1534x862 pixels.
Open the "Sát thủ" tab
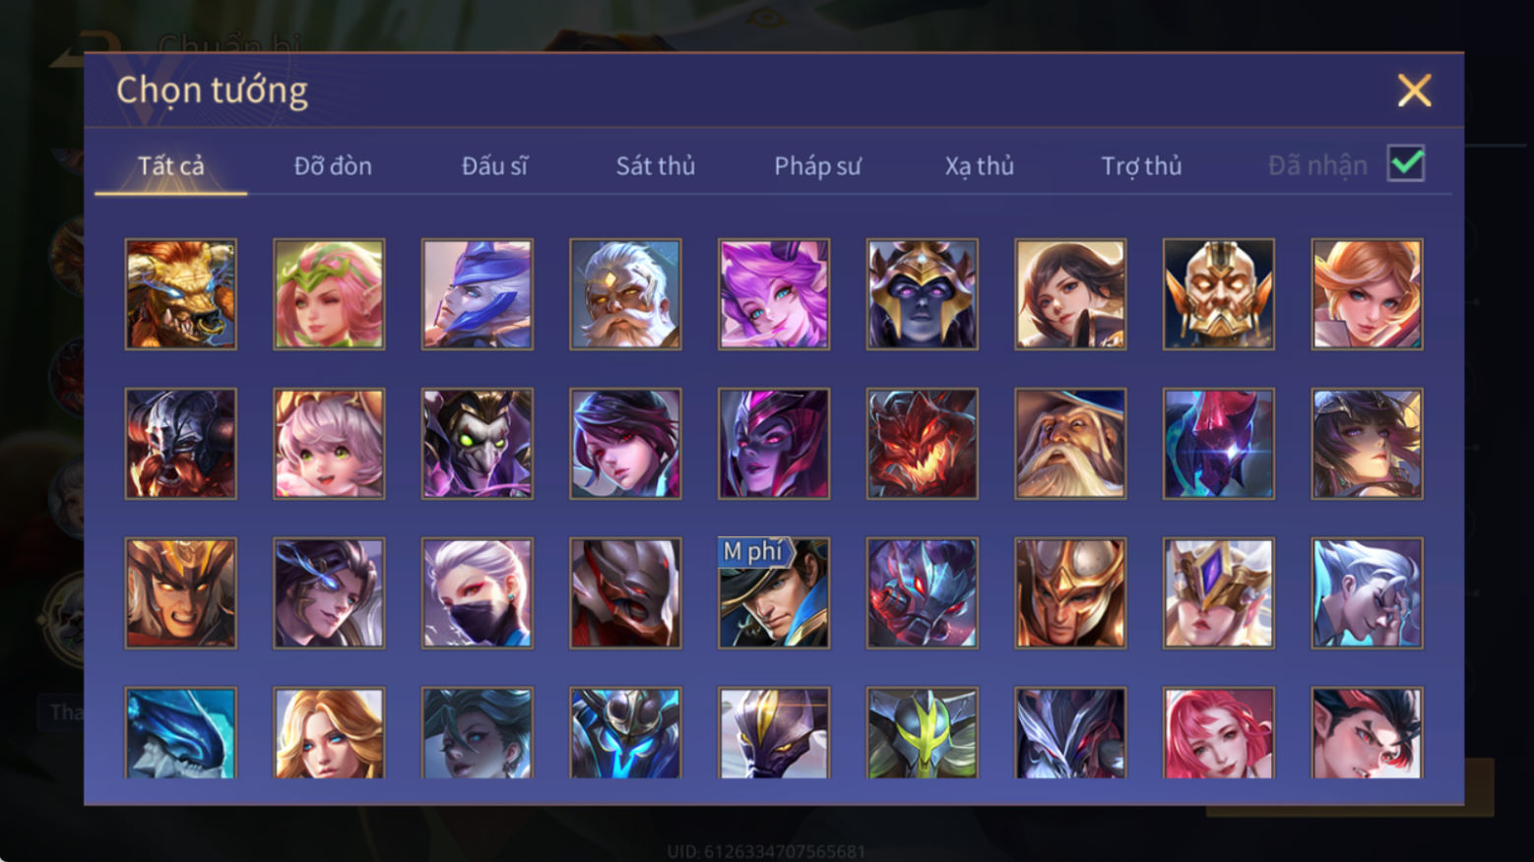coord(656,165)
